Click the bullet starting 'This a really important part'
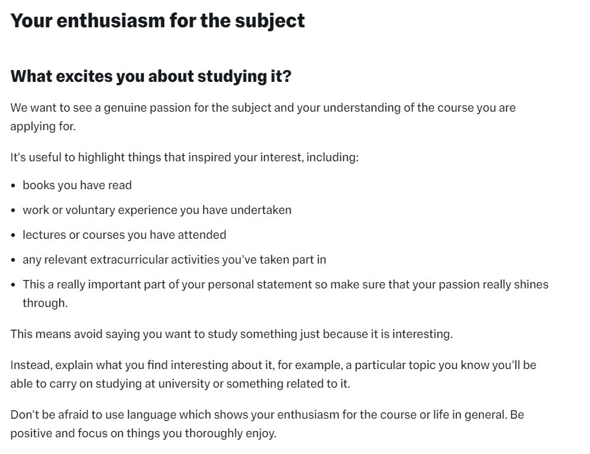The width and height of the screenshot is (590, 454). (x=285, y=293)
